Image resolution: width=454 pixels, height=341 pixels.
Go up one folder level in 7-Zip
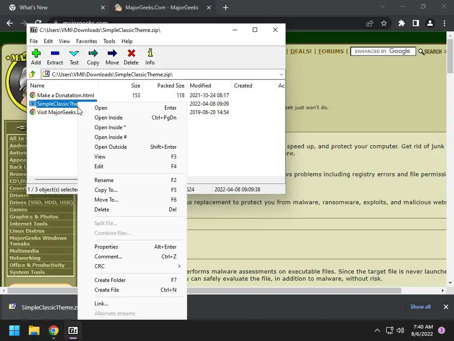[32, 74]
